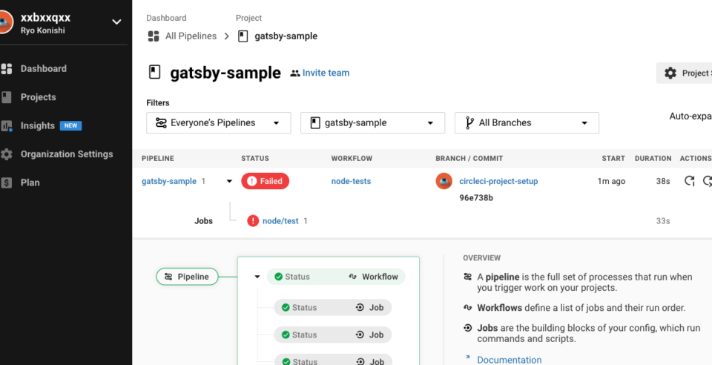This screenshot has height=365, width=712.
Task: Click the Organization Settings gear icon
Action: tap(7, 154)
